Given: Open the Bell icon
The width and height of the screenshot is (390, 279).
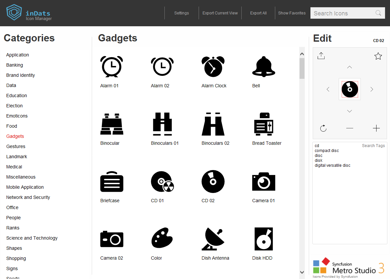Looking at the screenshot, I should (263, 67).
